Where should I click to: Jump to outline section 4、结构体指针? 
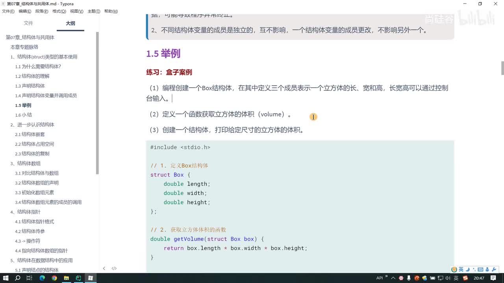(x=25, y=212)
